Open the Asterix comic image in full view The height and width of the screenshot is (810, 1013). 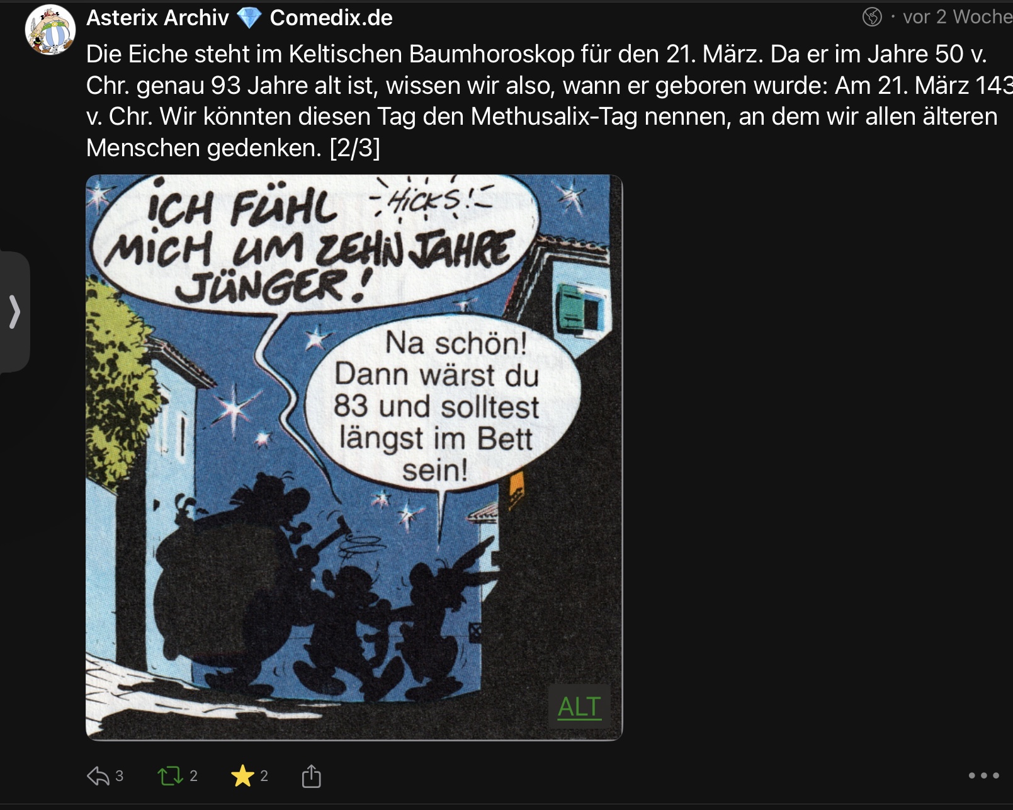click(x=354, y=457)
